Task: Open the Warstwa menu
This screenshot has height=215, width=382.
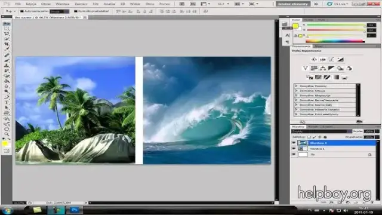Action: tap(62, 4)
